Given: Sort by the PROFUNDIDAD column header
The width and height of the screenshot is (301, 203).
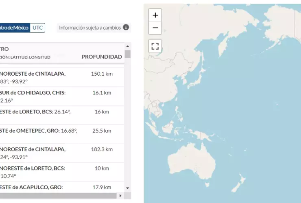Looking at the screenshot, I should (x=102, y=57).
